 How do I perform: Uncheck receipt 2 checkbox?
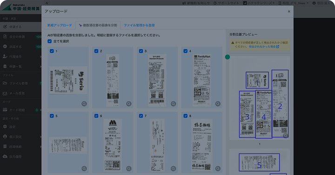[96, 51]
